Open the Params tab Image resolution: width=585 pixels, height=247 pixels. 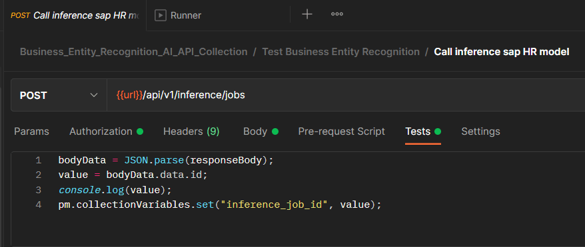(31, 131)
